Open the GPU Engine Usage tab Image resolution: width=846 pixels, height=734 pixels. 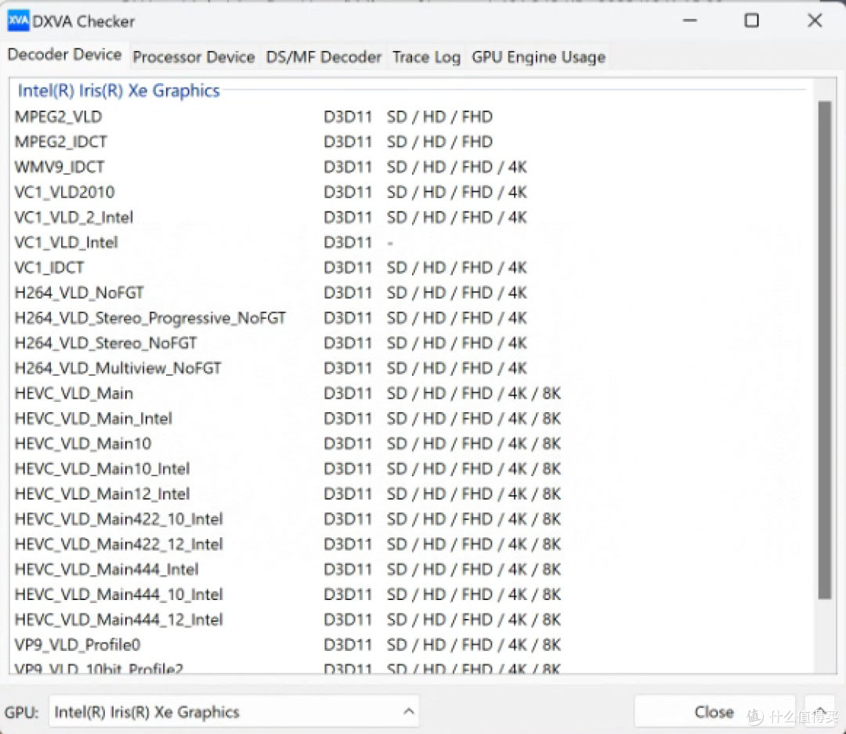pyautogui.click(x=538, y=57)
